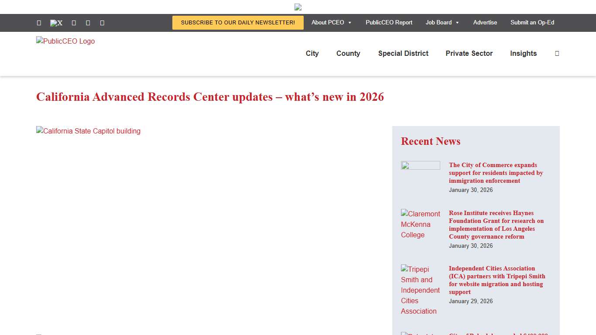Click Subscribe to Our Daily Newsletter

237,23
